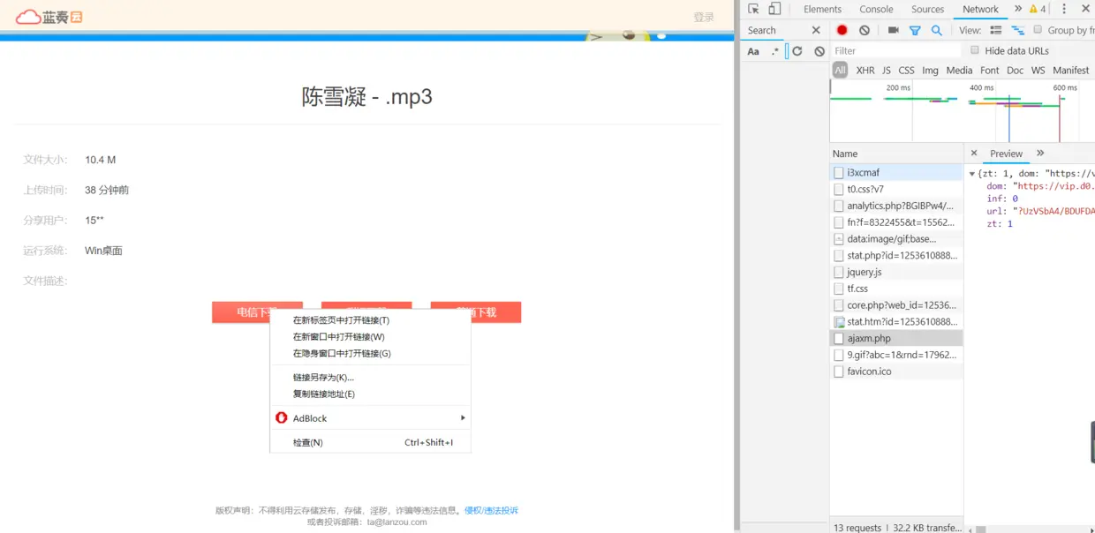Show more detail tabs next to Preview
The image size is (1095, 533).
point(1040,153)
